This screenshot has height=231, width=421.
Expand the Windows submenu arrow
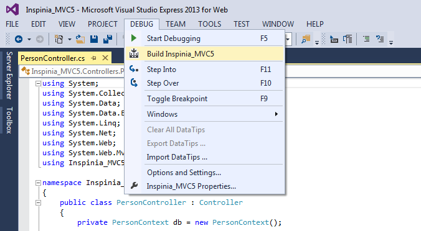point(277,114)
